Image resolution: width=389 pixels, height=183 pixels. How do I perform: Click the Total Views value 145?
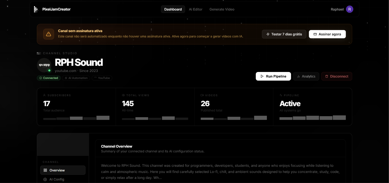[128, 104]
